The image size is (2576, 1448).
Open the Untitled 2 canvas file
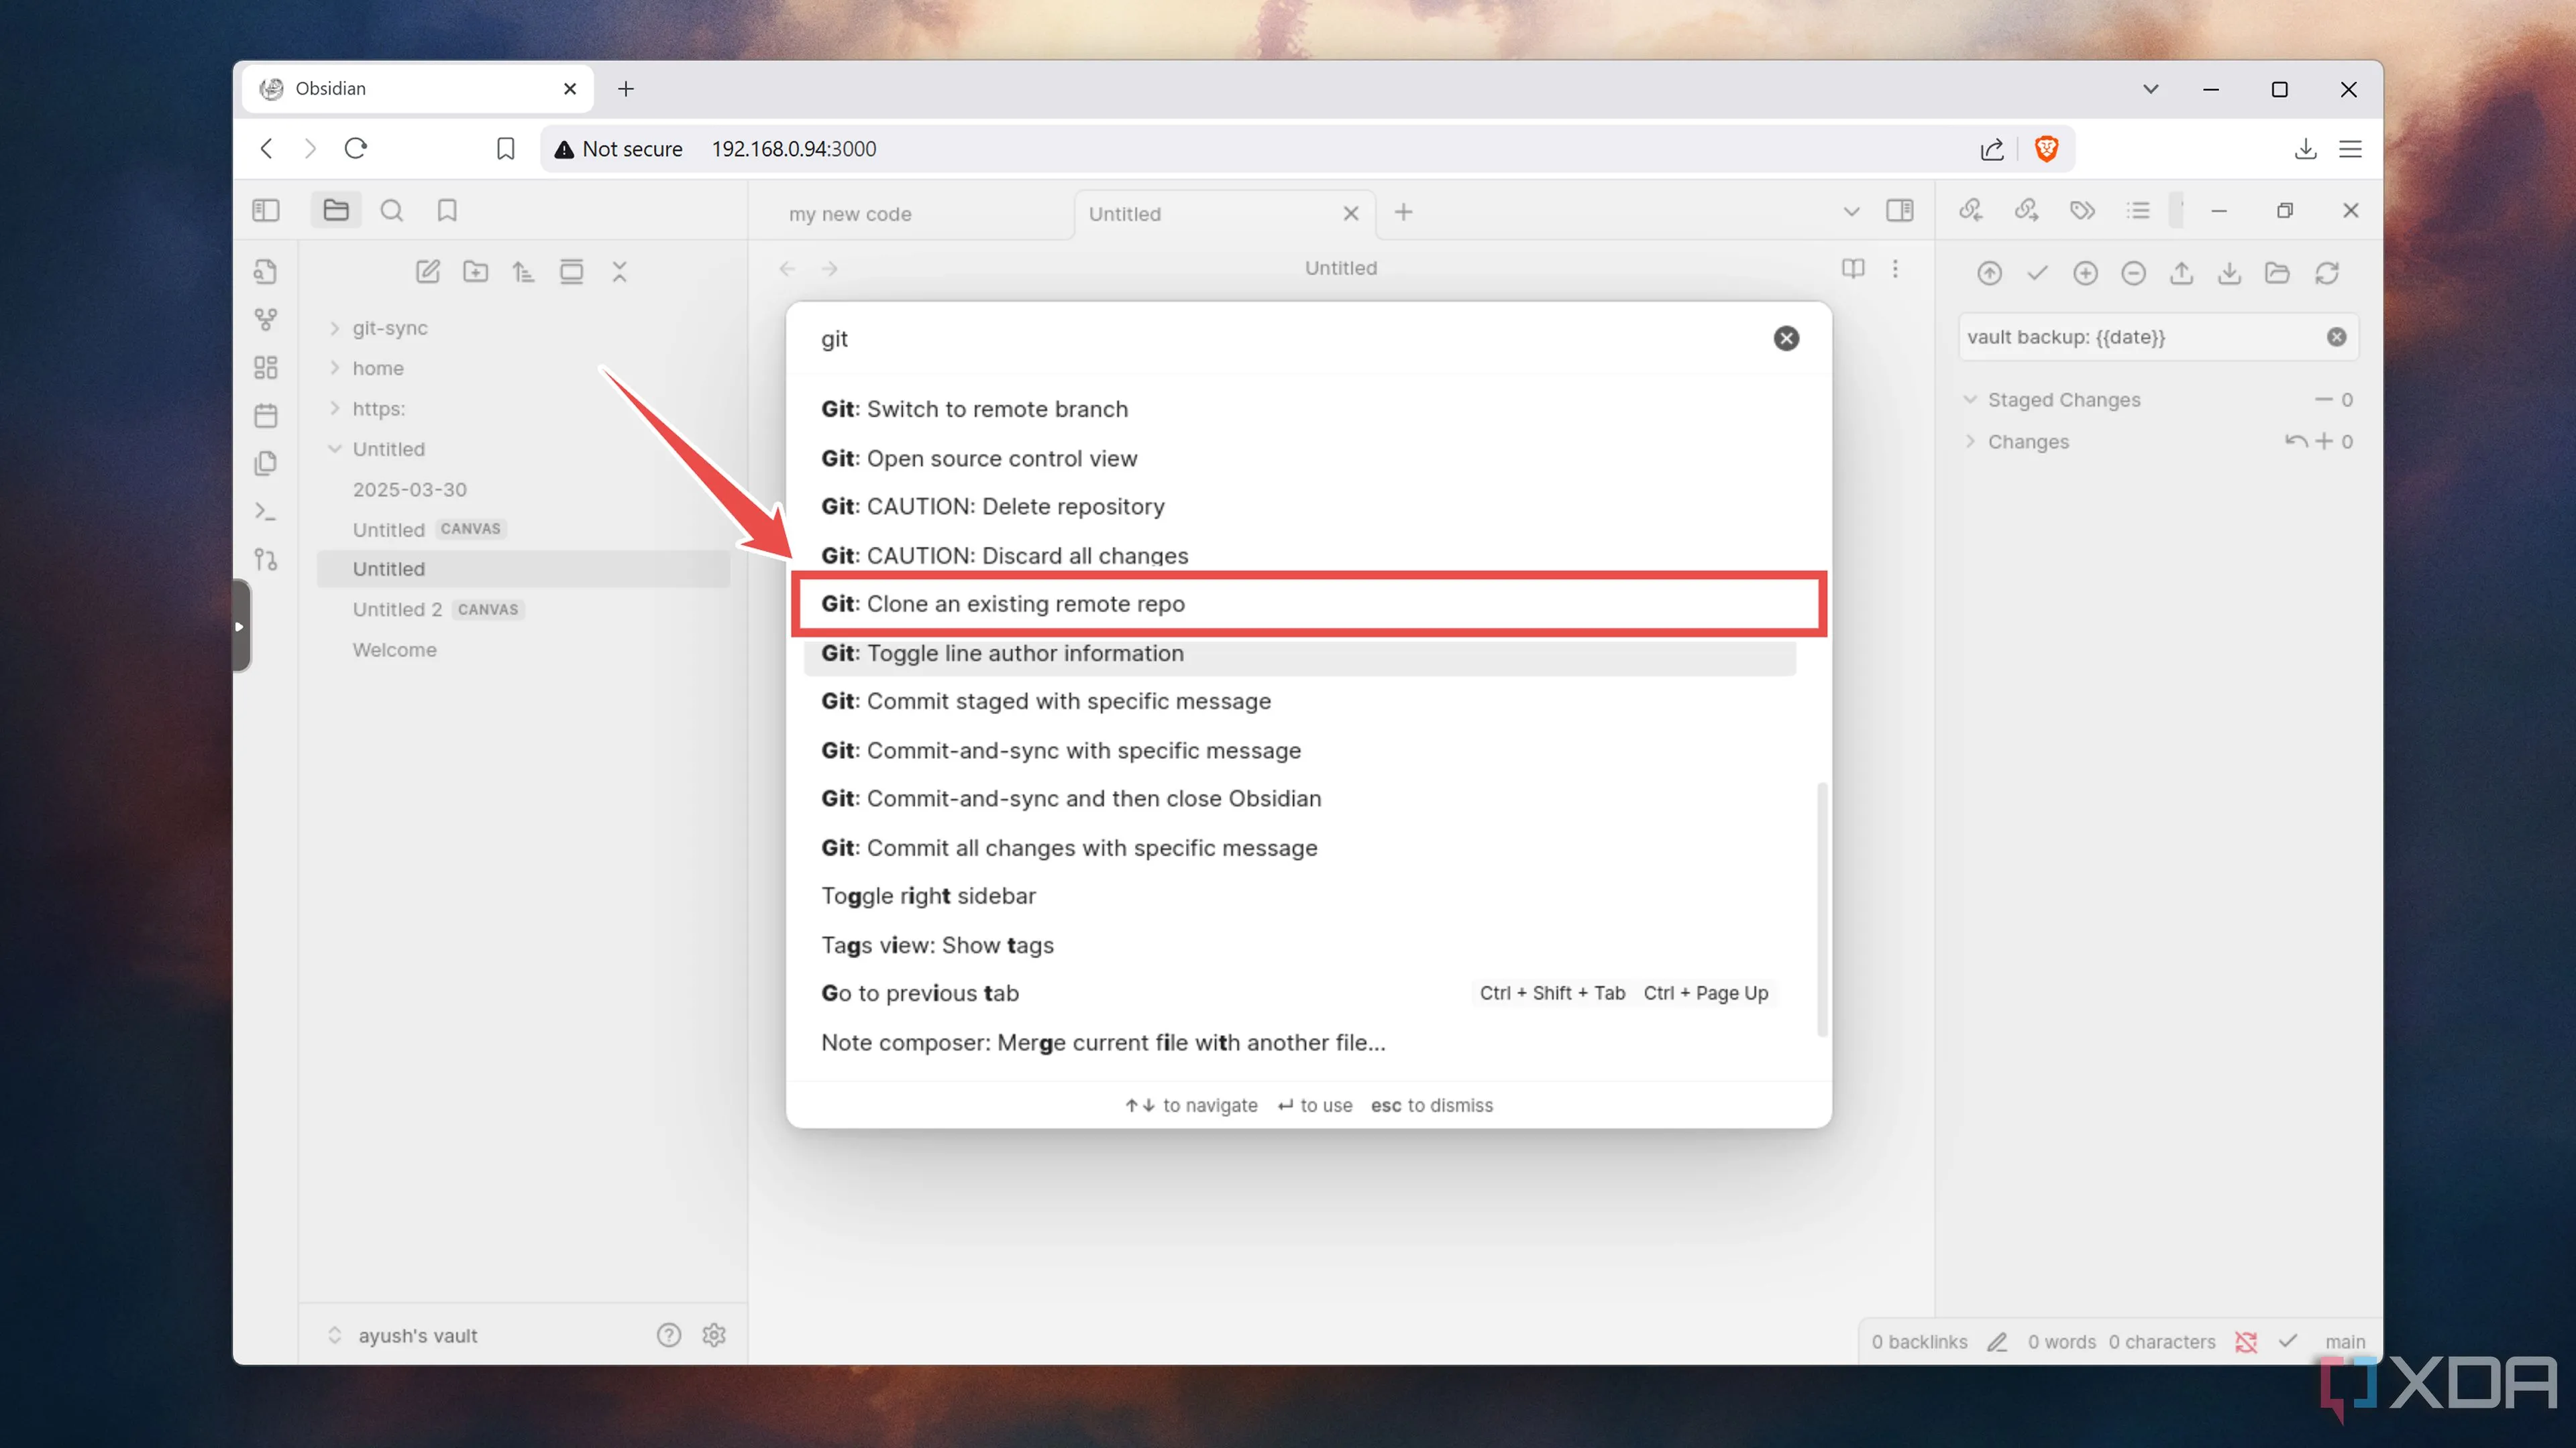(x=437, y=609)
